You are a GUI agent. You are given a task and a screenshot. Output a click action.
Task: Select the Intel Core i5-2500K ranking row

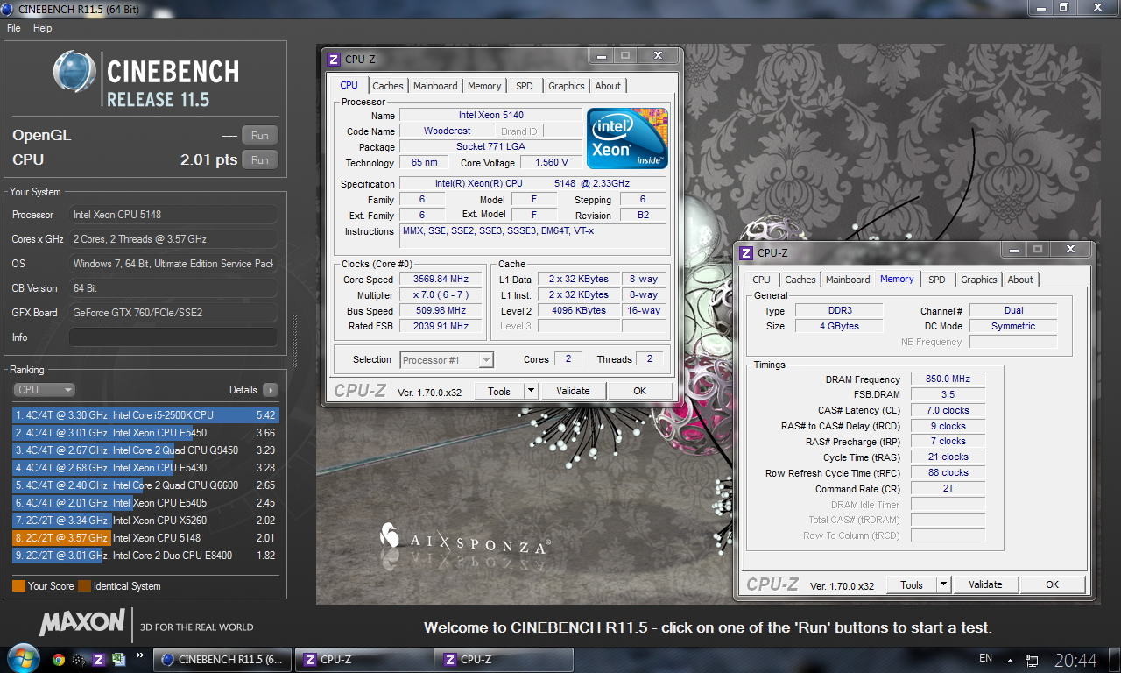click(145, 415)
